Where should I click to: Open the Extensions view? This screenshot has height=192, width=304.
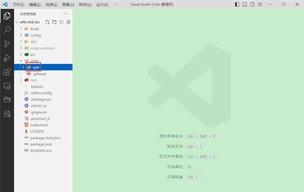(7, 72)
